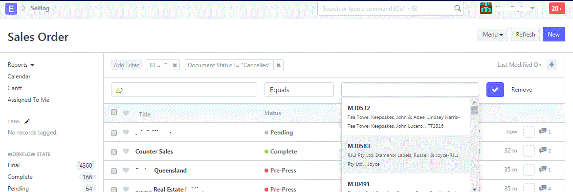Open the Selling breadcrumb link
The image size is (573, 192).
point(40,8)
